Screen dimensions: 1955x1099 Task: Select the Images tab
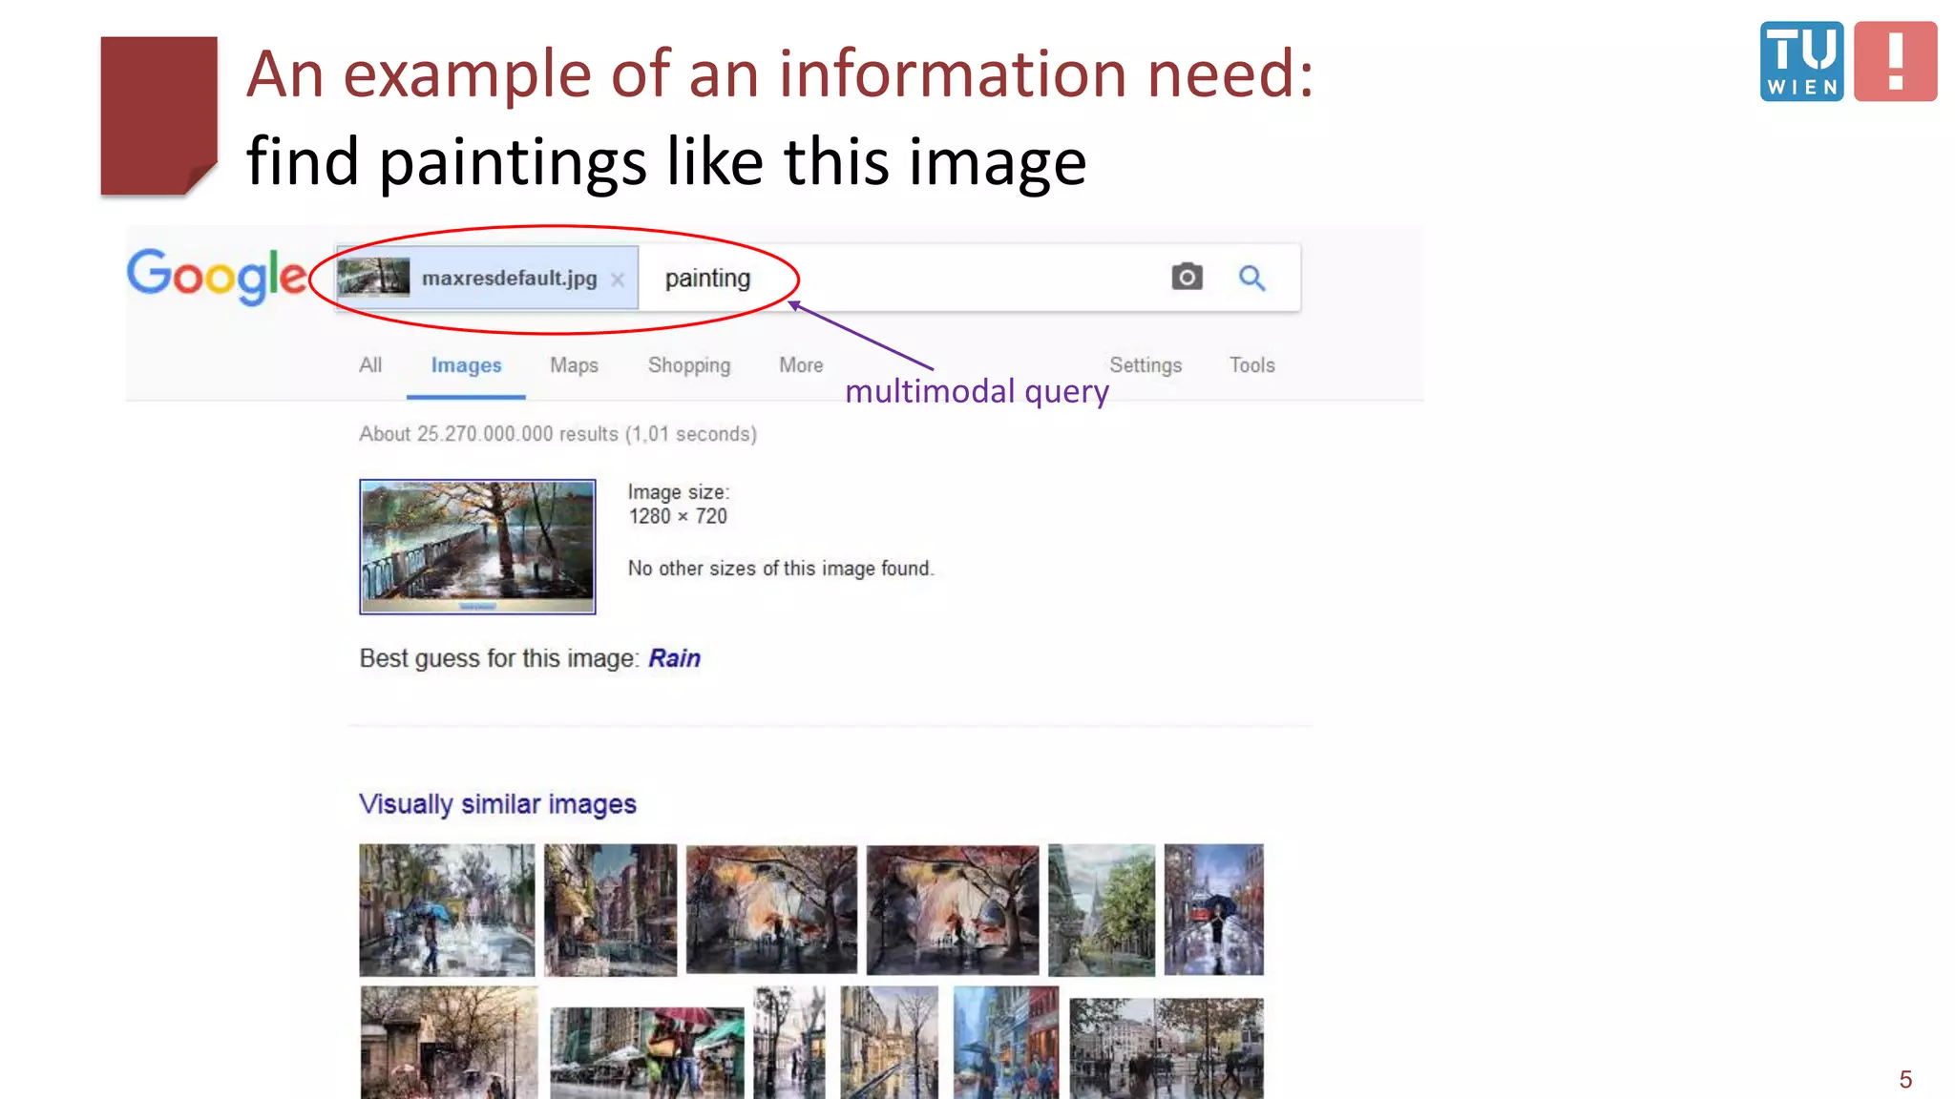(x=466, y=365)
